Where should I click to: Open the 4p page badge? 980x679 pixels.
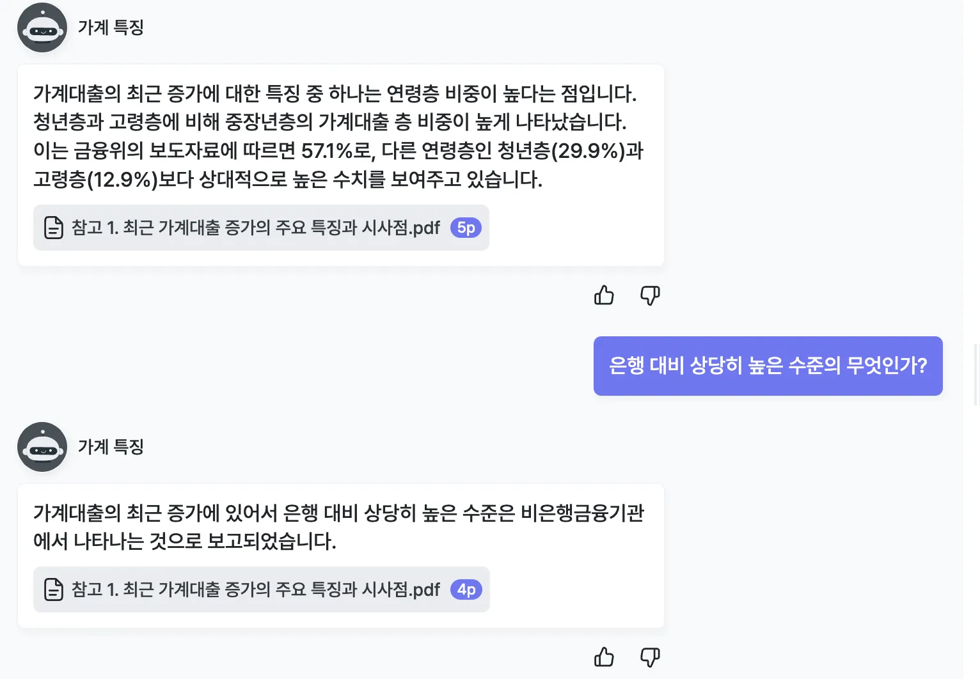pos(466,589)
